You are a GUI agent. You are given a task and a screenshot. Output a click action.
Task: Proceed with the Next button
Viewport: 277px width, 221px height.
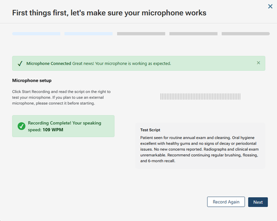258,202
